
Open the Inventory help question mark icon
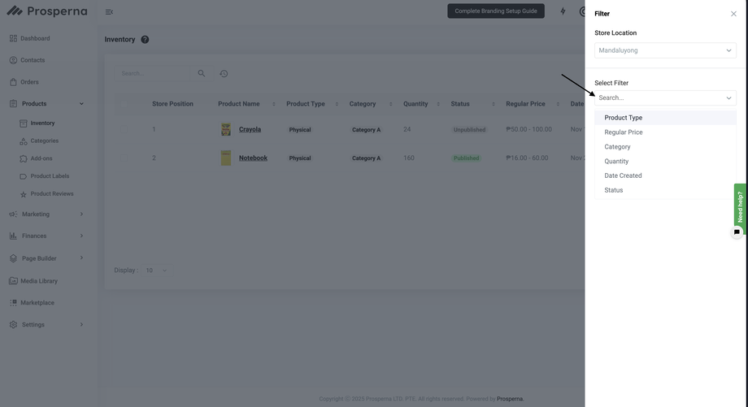click(145, 40)
